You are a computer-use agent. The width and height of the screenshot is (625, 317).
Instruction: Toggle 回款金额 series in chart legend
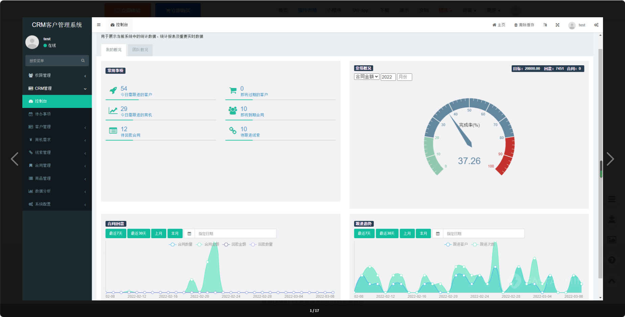pyautogui.click(x=234, y=244)
